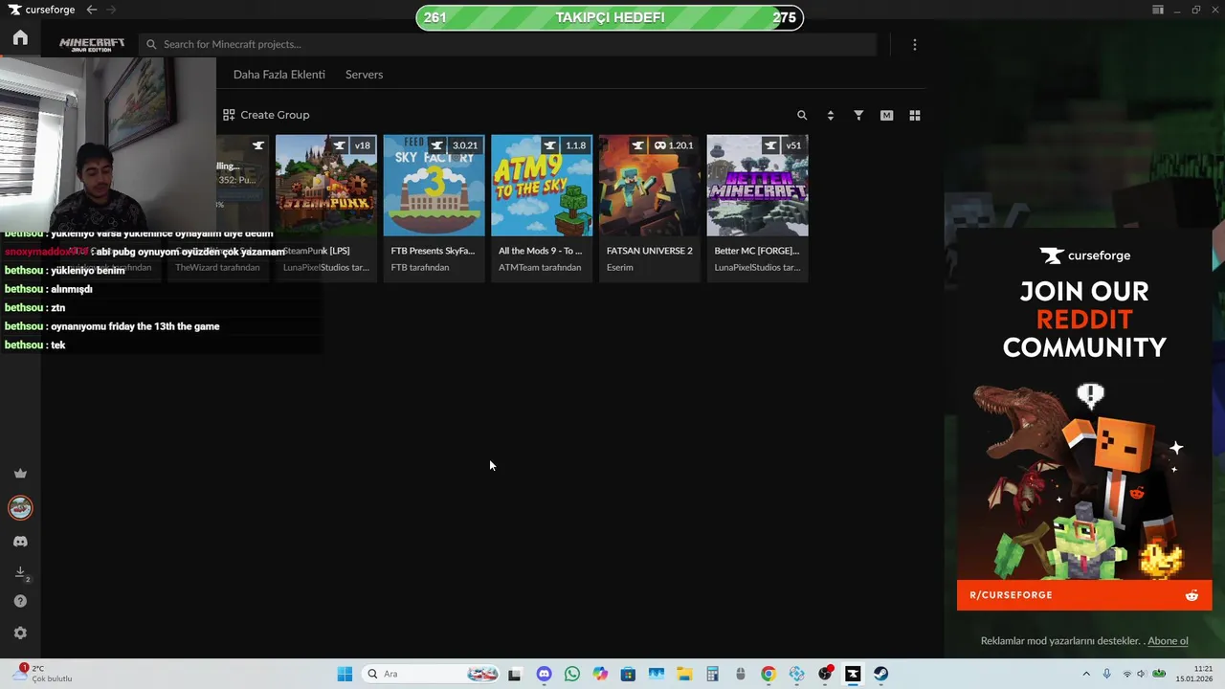This screenshot has height=689, width=1225.
Task: Open the weather widget in the taskbar
Action: click(x=43, y=674)
